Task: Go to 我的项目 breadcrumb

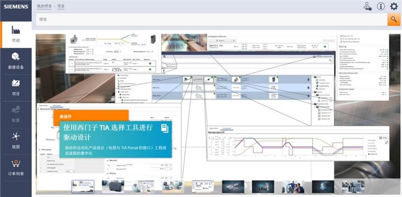Action: pyautogui.click(x=44, y=6)
